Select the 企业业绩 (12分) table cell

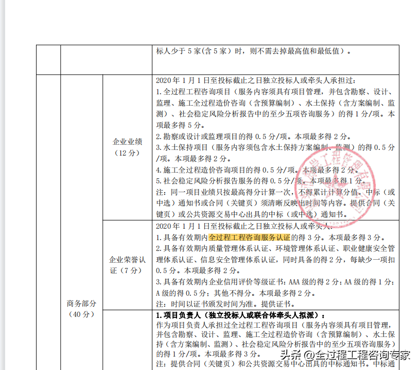click(127, 147)
